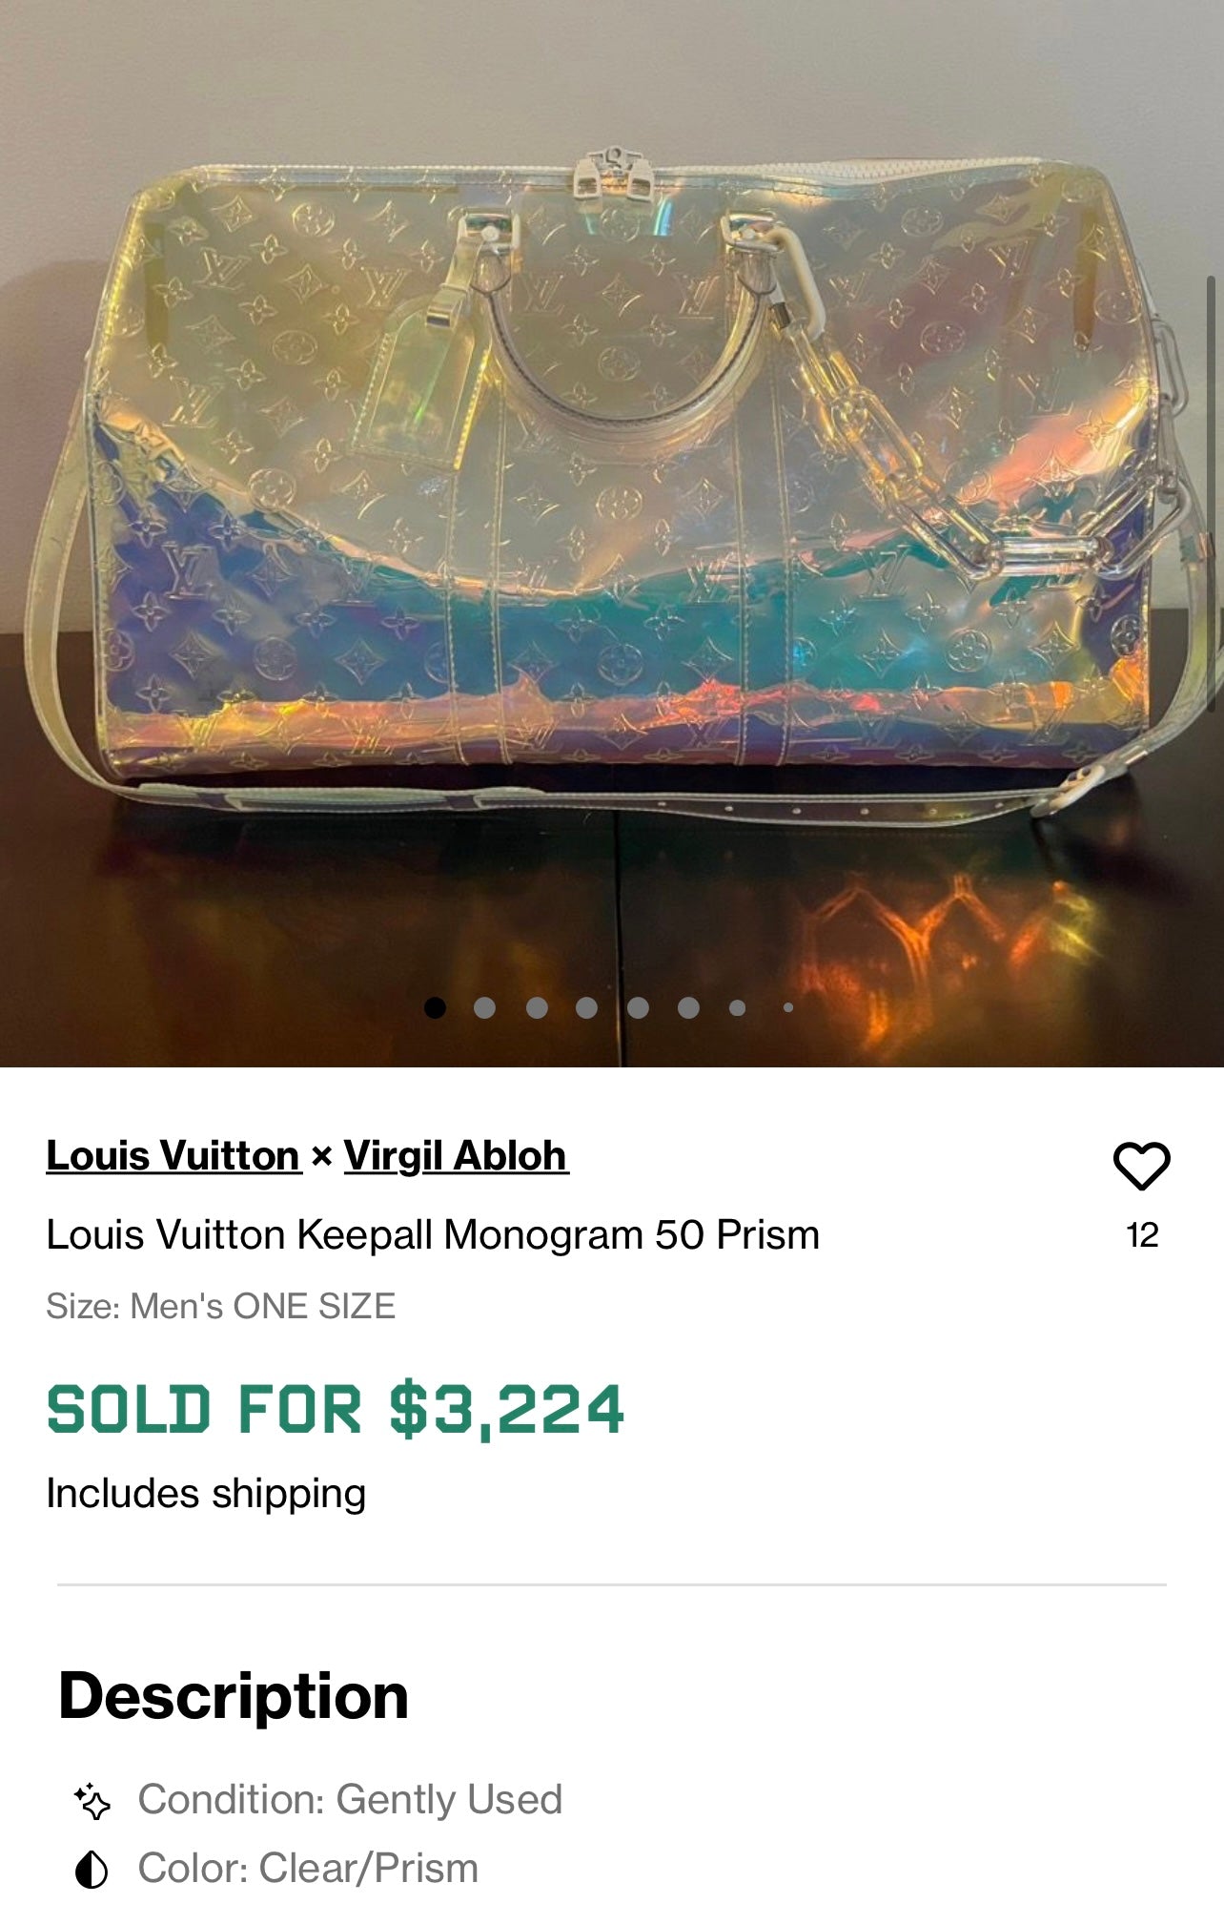1224x1924 pixels.
Task: Click the sparkle icon beside Condition
Action: pos(92,1801)
